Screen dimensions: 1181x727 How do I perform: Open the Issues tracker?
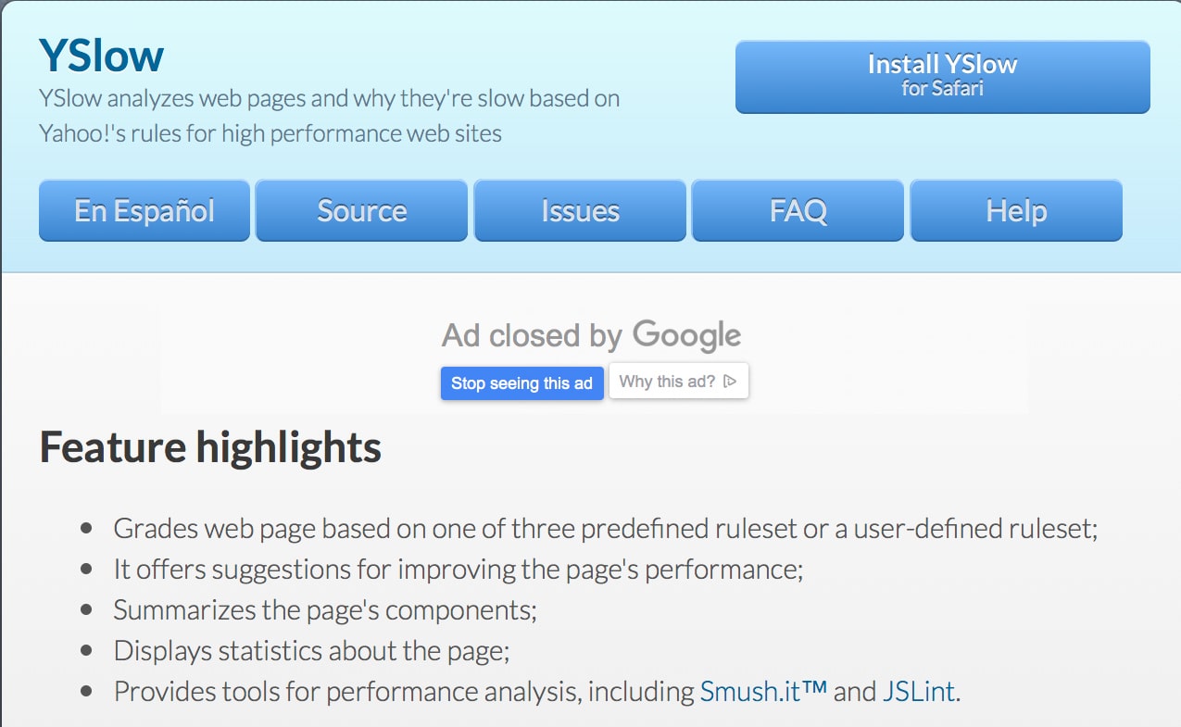point(580,210)
